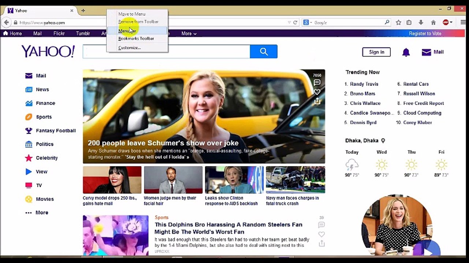Click the Sign in button
469x263 pixels.
(x=376, y=52)
